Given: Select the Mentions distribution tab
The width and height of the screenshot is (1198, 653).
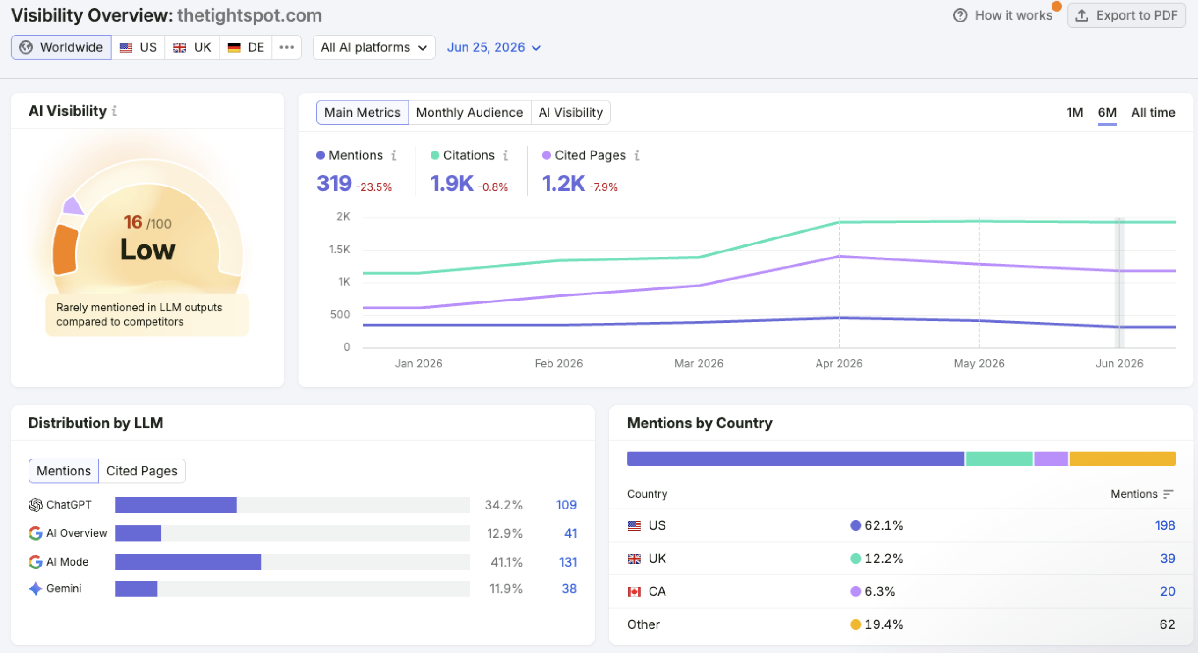Looking at the screenshot, I should 64,471.
